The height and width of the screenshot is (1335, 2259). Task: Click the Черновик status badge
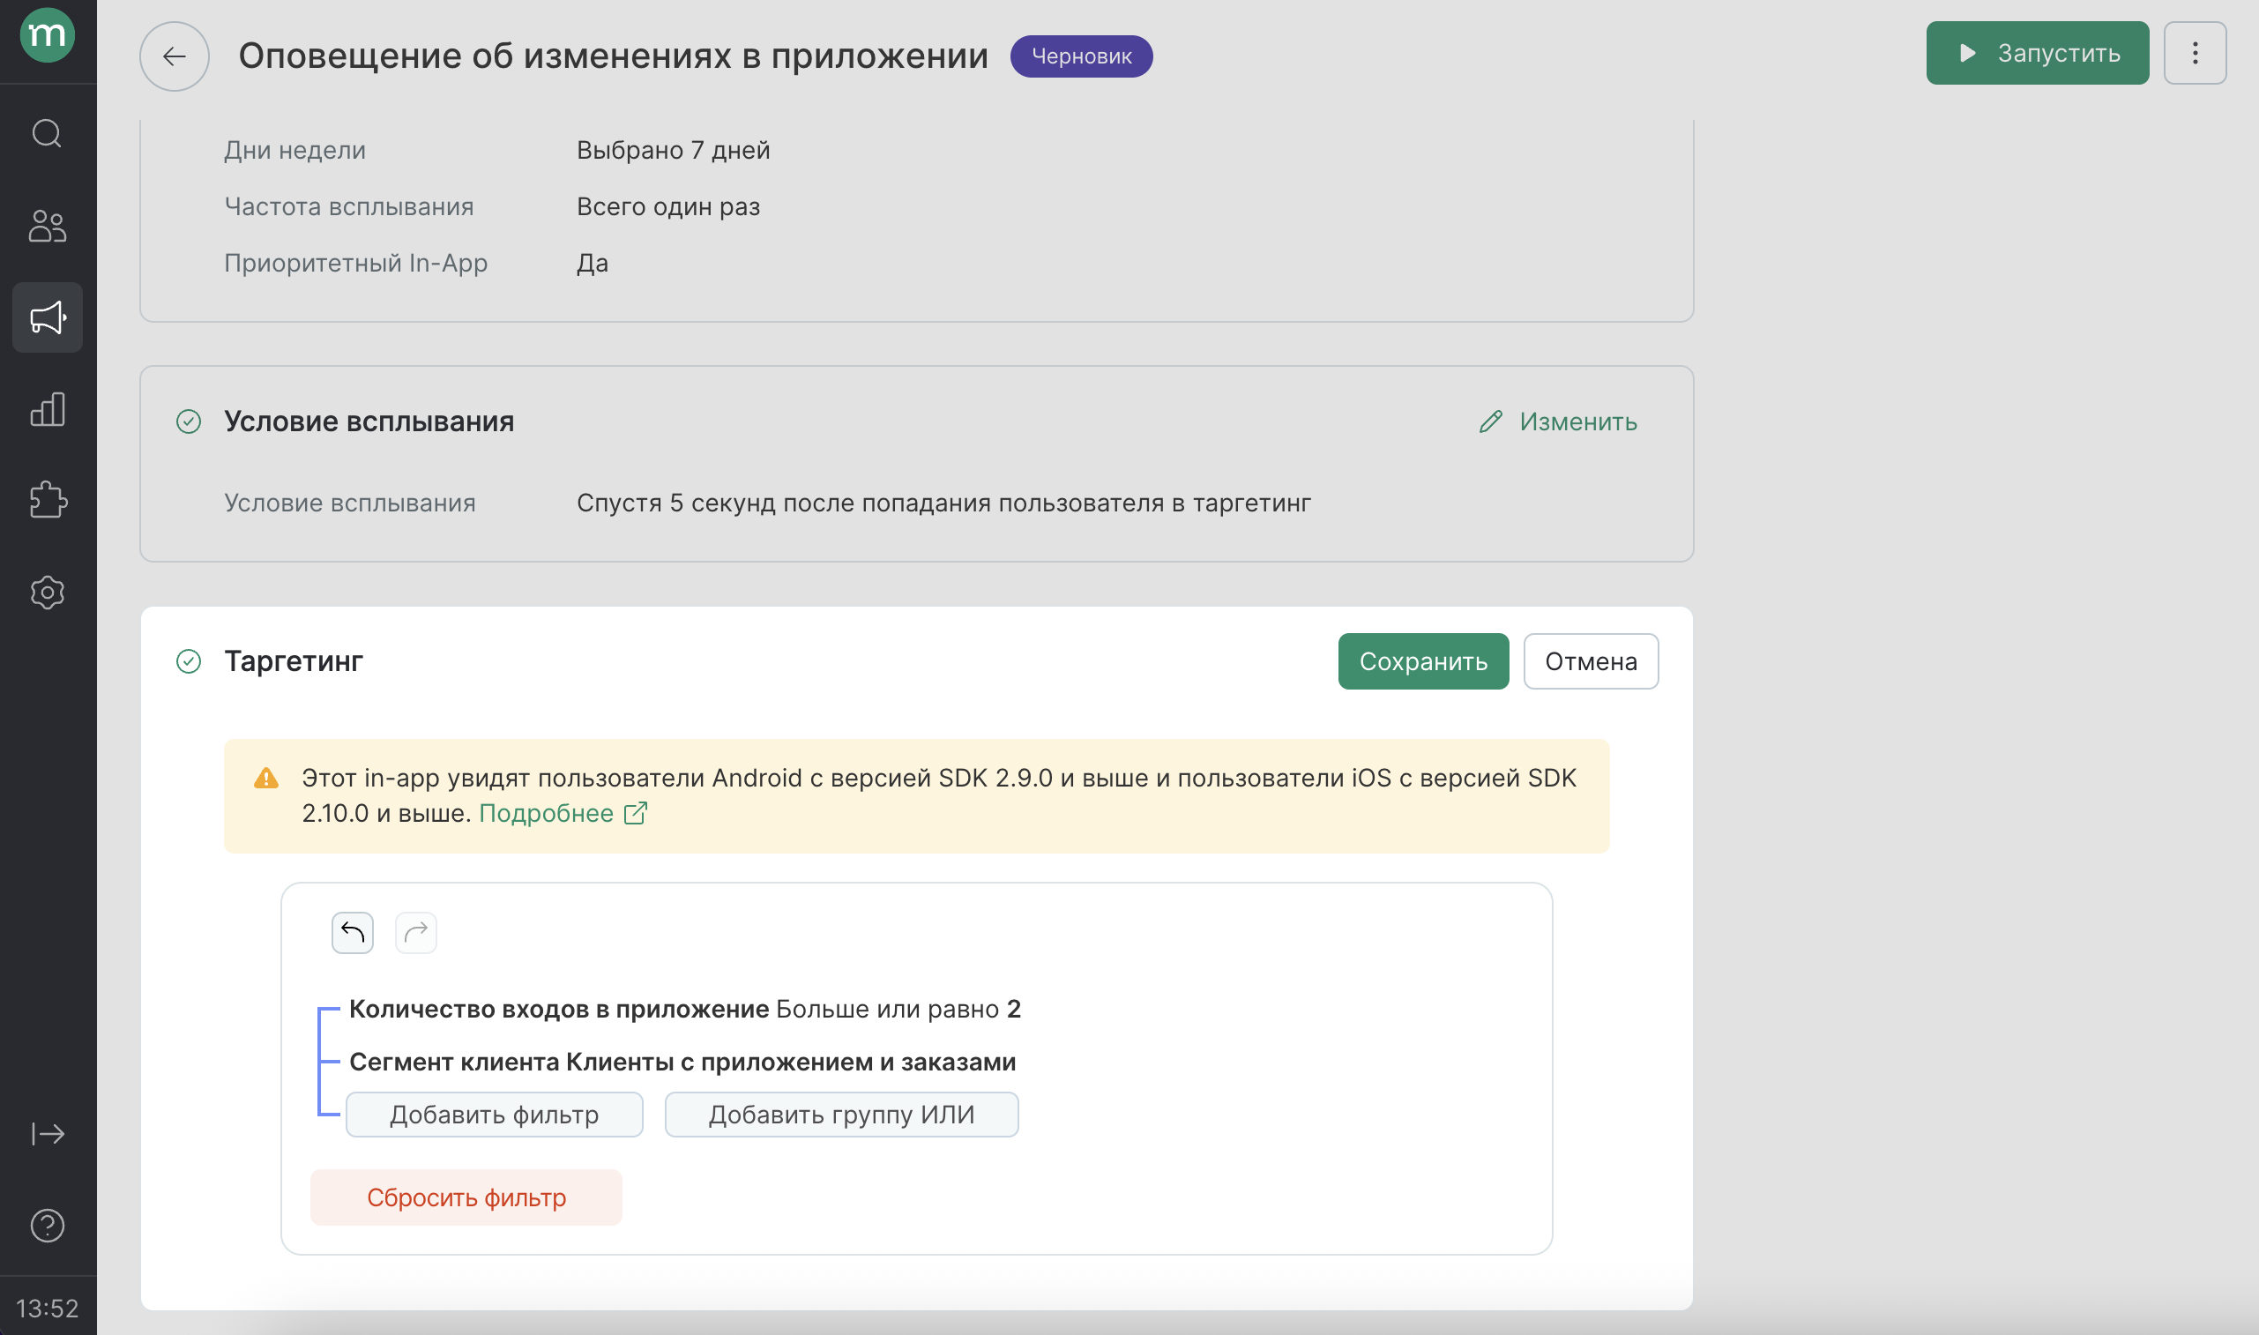click(1081, 56)
